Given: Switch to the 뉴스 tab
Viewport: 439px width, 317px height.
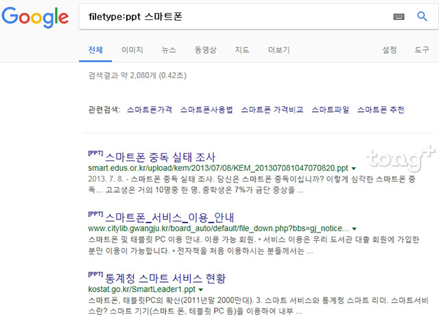Looking at the screenshot, I should pyautogui.click(x=169, y=50).
